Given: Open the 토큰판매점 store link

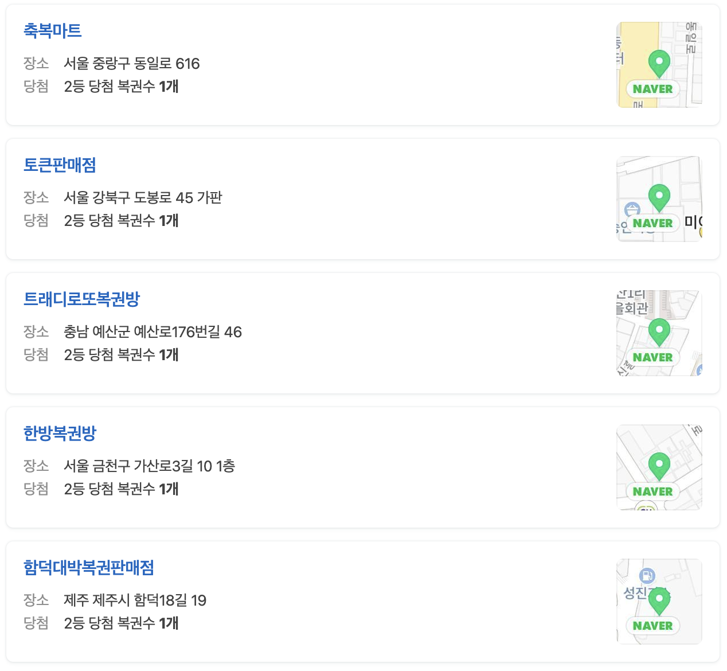Looking at the screenshot, I should tap(60, 165).
